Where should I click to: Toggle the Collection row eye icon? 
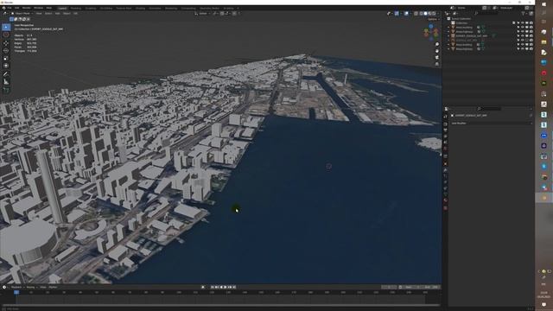pyautogui.click(x=522, y=23)
